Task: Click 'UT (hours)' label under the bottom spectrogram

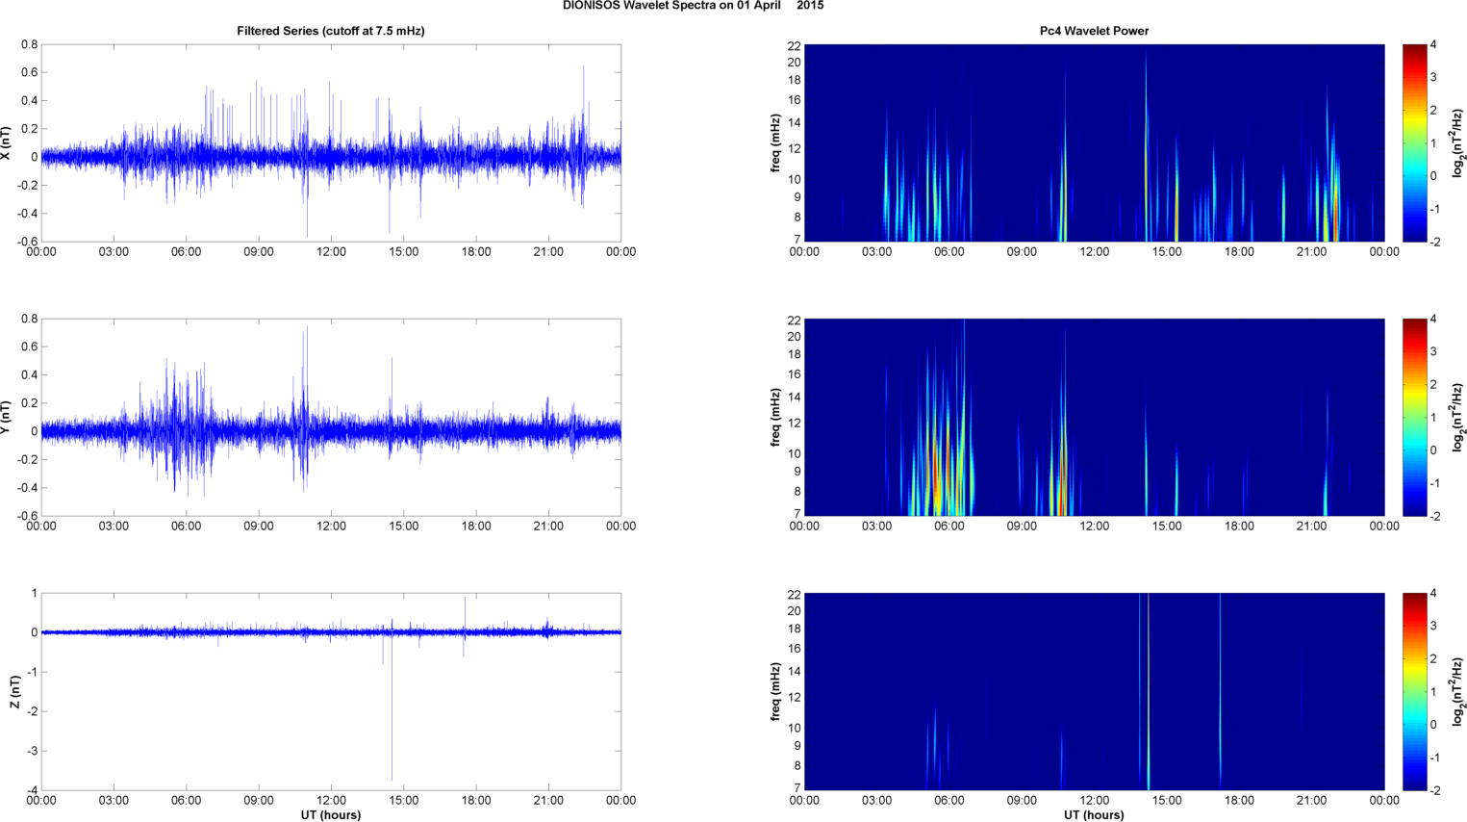Action: (x=1094, y=814)
